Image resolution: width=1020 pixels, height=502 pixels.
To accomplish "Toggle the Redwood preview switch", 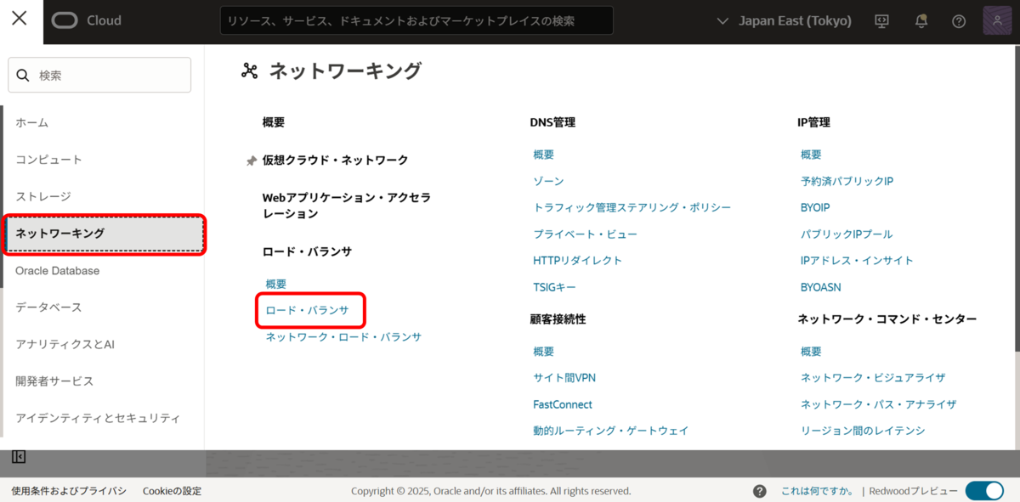I will 984,491.
